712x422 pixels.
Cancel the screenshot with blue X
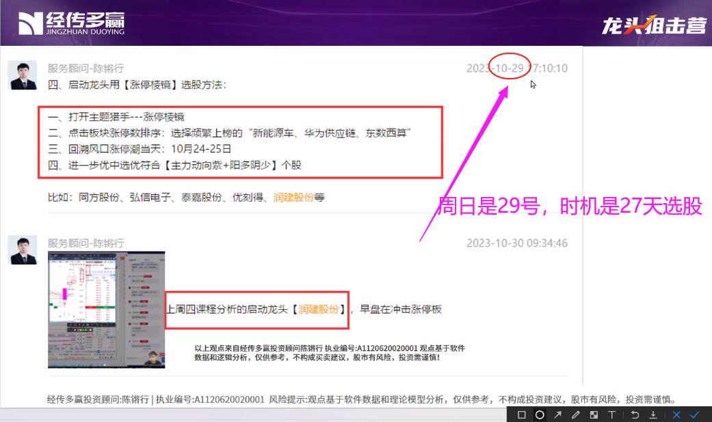tap(676, 414)
